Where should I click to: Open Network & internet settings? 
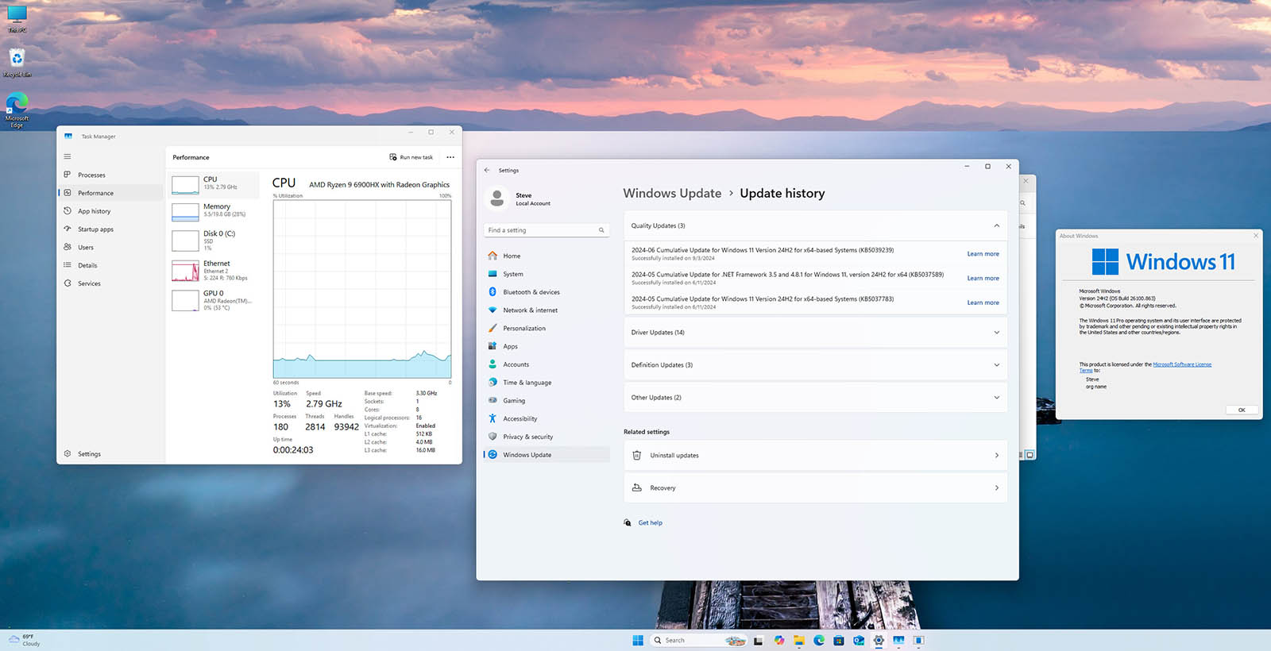point(547,310)
